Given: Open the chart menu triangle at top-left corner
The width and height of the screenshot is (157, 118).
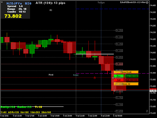Looking at the screenshot, I should pos(2,2).
